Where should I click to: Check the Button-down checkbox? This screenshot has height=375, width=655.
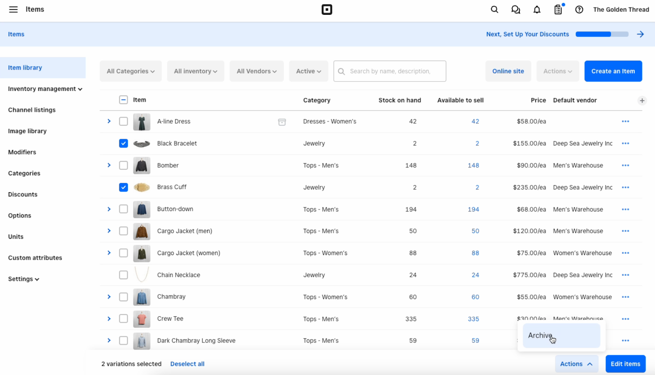click(123, 209)
